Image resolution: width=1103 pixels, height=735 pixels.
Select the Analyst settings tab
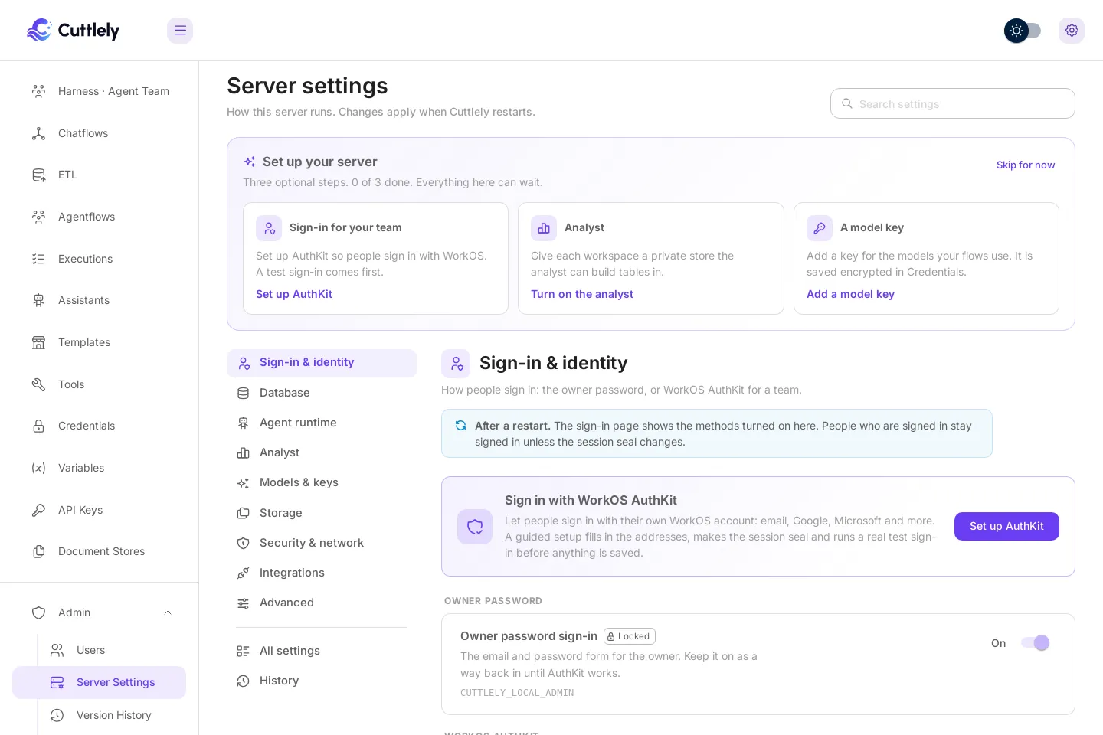click(x=322, y=452)
